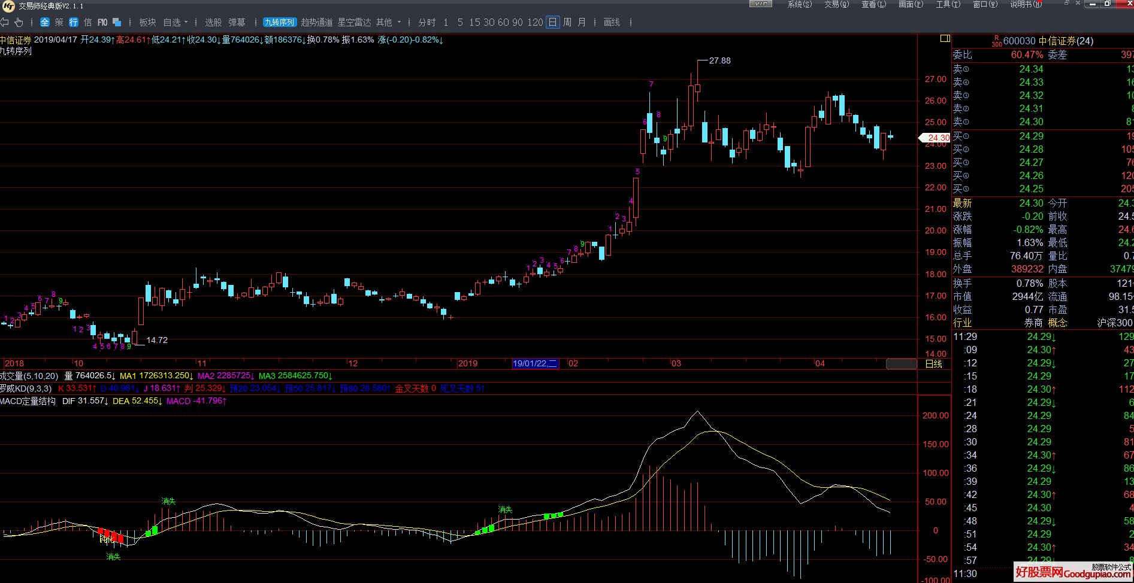Click the back arrow icon in toolbar
1134x583 pixels.
[4, 23]
